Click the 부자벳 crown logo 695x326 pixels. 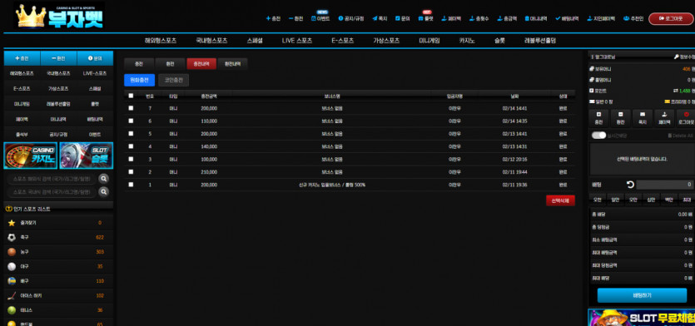(59, 17)
